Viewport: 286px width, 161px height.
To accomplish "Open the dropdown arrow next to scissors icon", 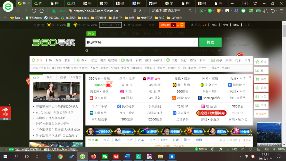I will point(205,11).
